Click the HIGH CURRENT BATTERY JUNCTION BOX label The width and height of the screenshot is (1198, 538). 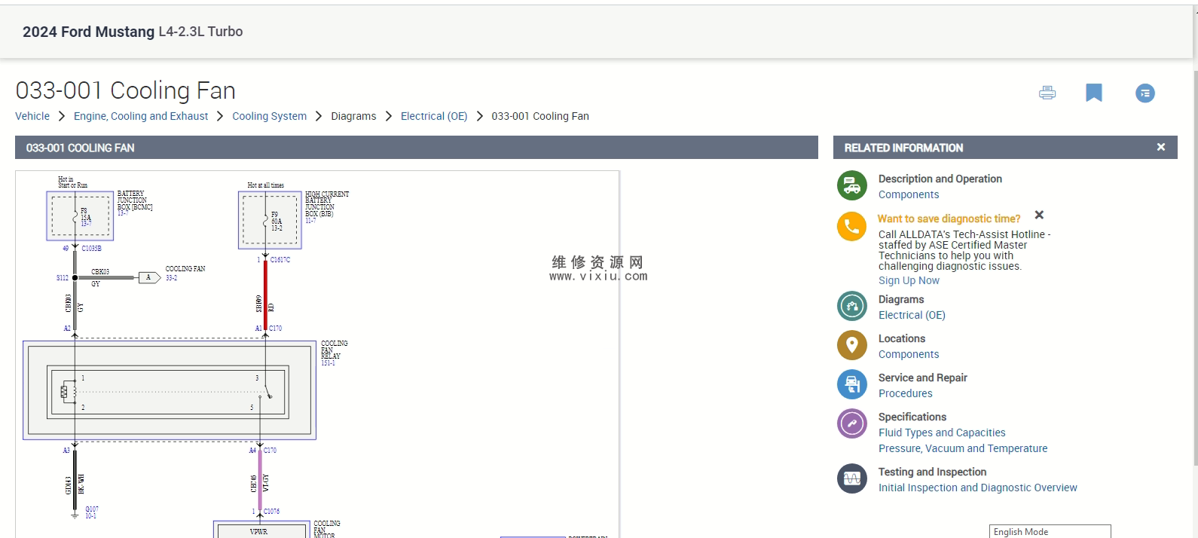(x=327, y=204)
